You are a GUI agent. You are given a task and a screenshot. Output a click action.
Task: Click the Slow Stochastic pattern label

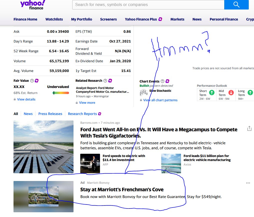pos(160,91)
